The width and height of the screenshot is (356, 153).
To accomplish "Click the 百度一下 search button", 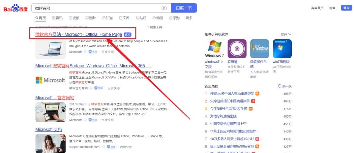I will click(184, 8).
